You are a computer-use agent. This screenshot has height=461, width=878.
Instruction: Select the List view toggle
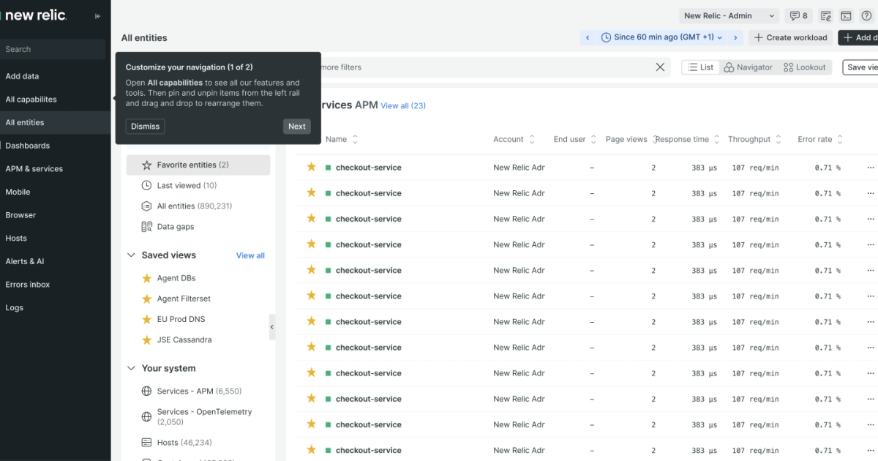click(x=699, y=67)
